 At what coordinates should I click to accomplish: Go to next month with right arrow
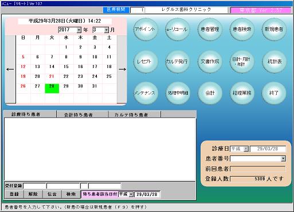pyautogui.click(x=122, y=69)
